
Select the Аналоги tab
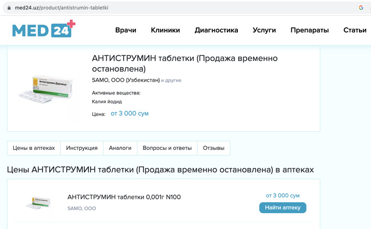[120, 148]
